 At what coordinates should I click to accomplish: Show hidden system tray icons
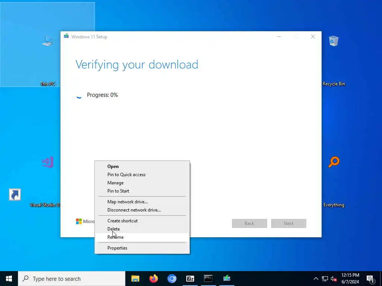316,279
